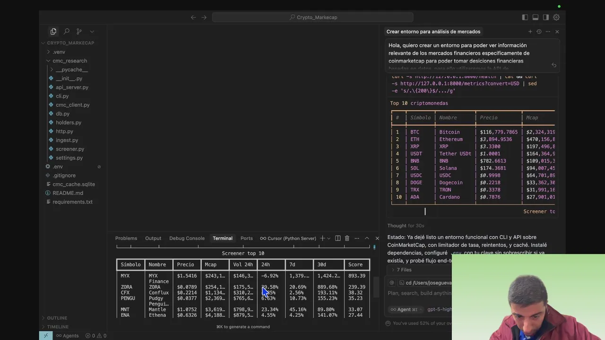Switch to the Ports tab
Image resolution: width=605 pixels, height=340 pixels.
(247, 238)
